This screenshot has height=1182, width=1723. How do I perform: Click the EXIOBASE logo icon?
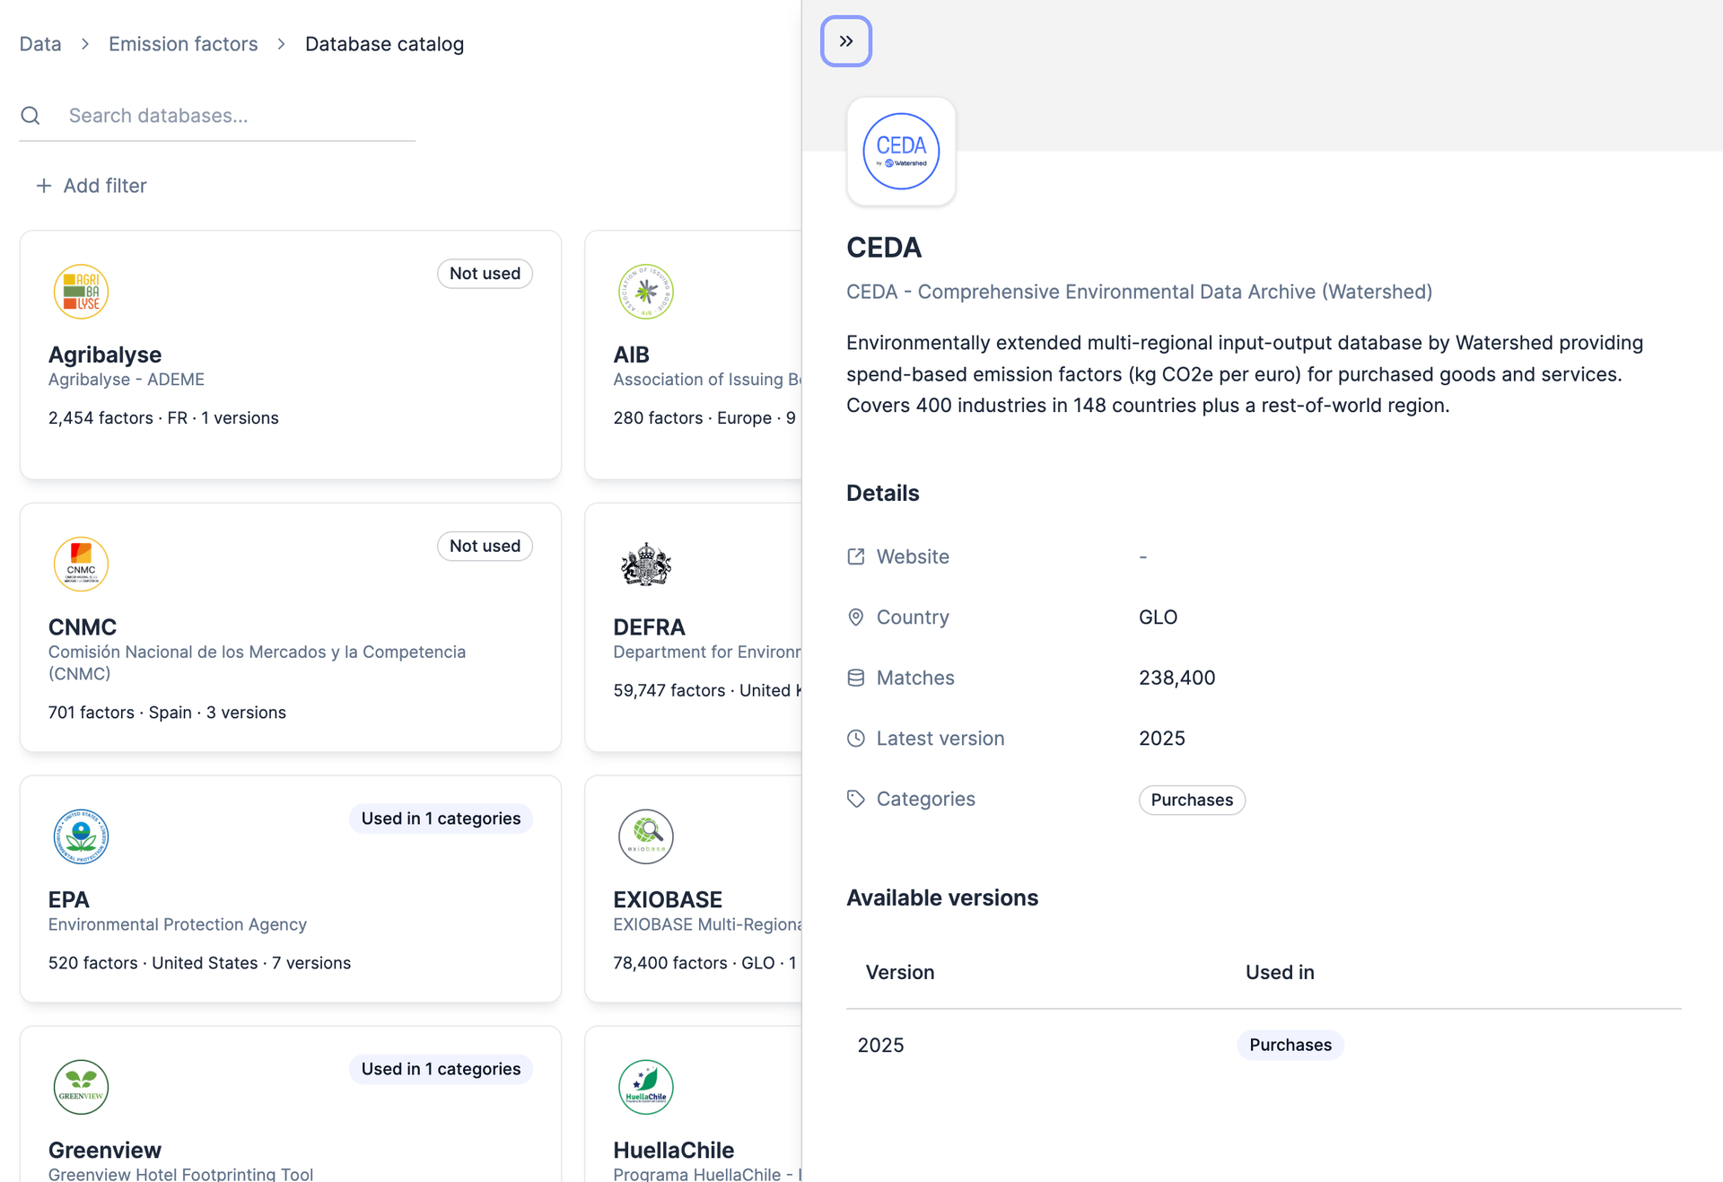[x=645, y=836]
